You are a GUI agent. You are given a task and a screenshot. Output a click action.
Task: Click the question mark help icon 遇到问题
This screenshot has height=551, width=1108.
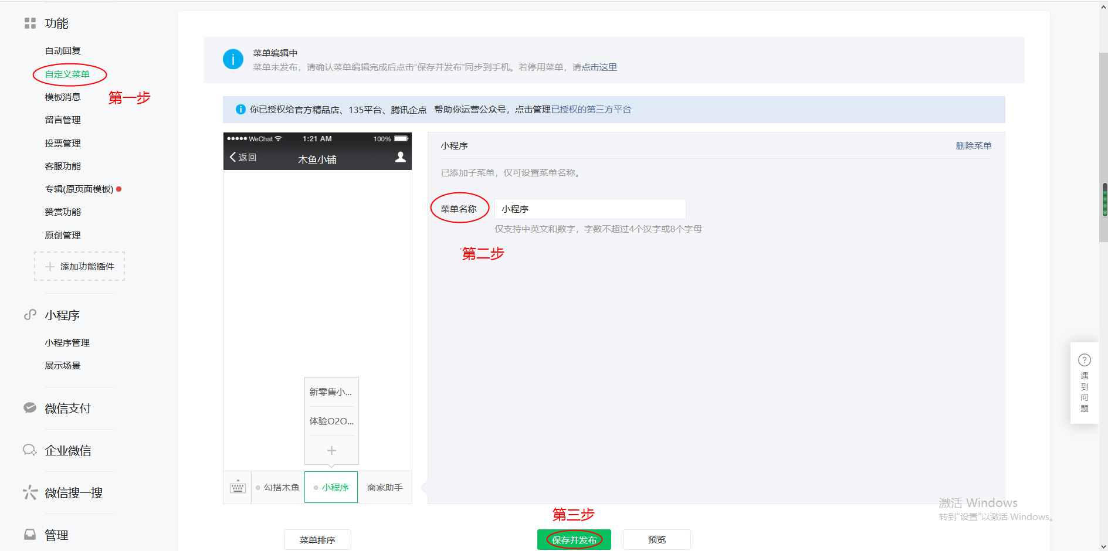tap(1085, 360)
